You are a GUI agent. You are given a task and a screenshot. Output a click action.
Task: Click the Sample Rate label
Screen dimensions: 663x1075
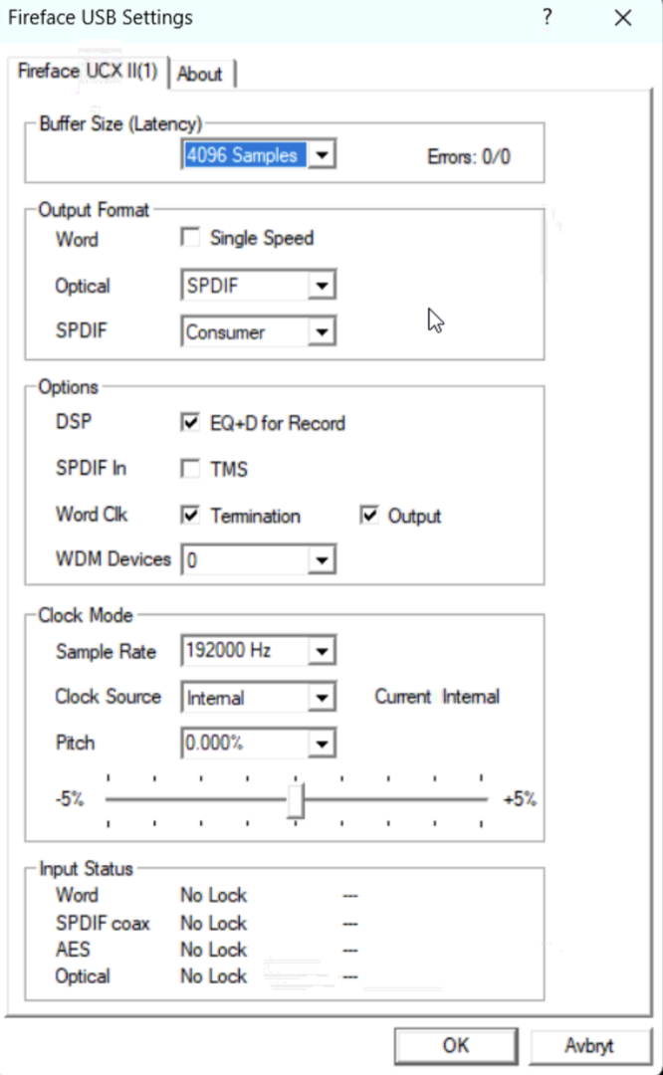[106, 651]
